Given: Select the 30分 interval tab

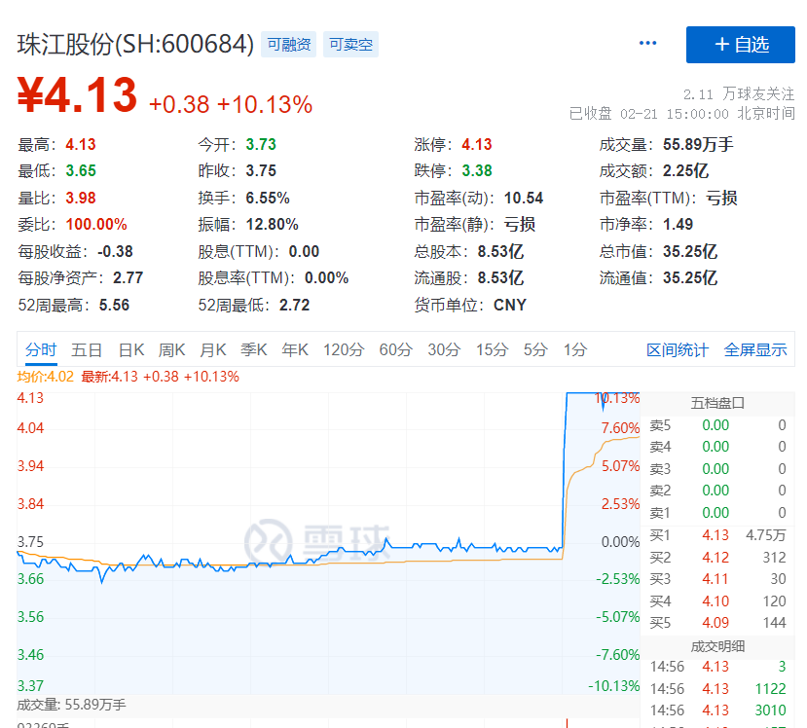Looking at the screenshot, I should click(x=444, y=350).
